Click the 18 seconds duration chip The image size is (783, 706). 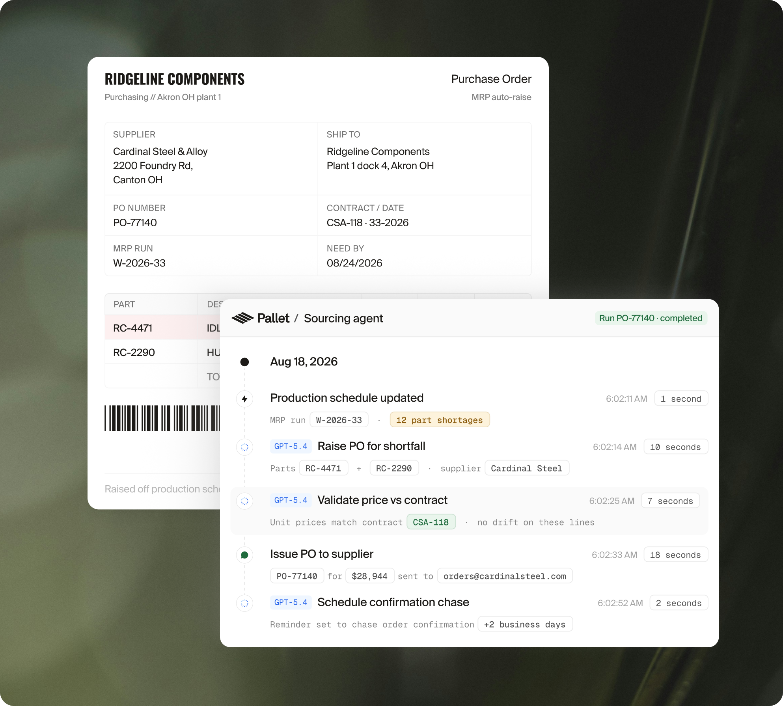pos(676,555)
